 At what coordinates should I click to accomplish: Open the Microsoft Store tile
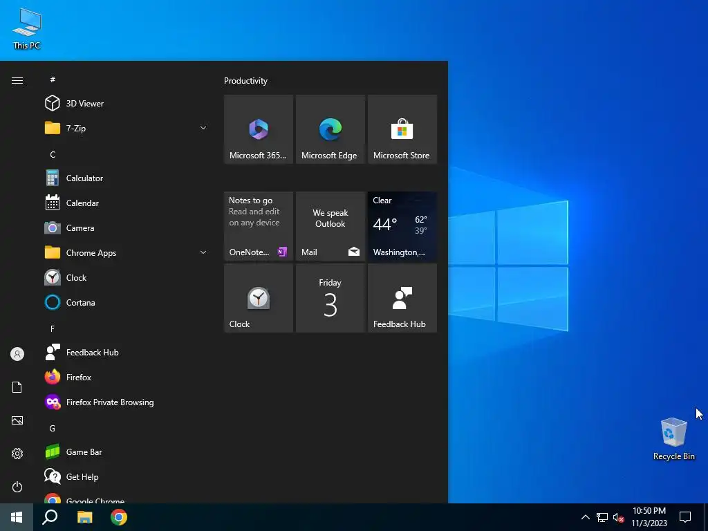coord(402,129)
